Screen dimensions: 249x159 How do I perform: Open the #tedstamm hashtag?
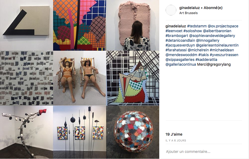[197, 26]
